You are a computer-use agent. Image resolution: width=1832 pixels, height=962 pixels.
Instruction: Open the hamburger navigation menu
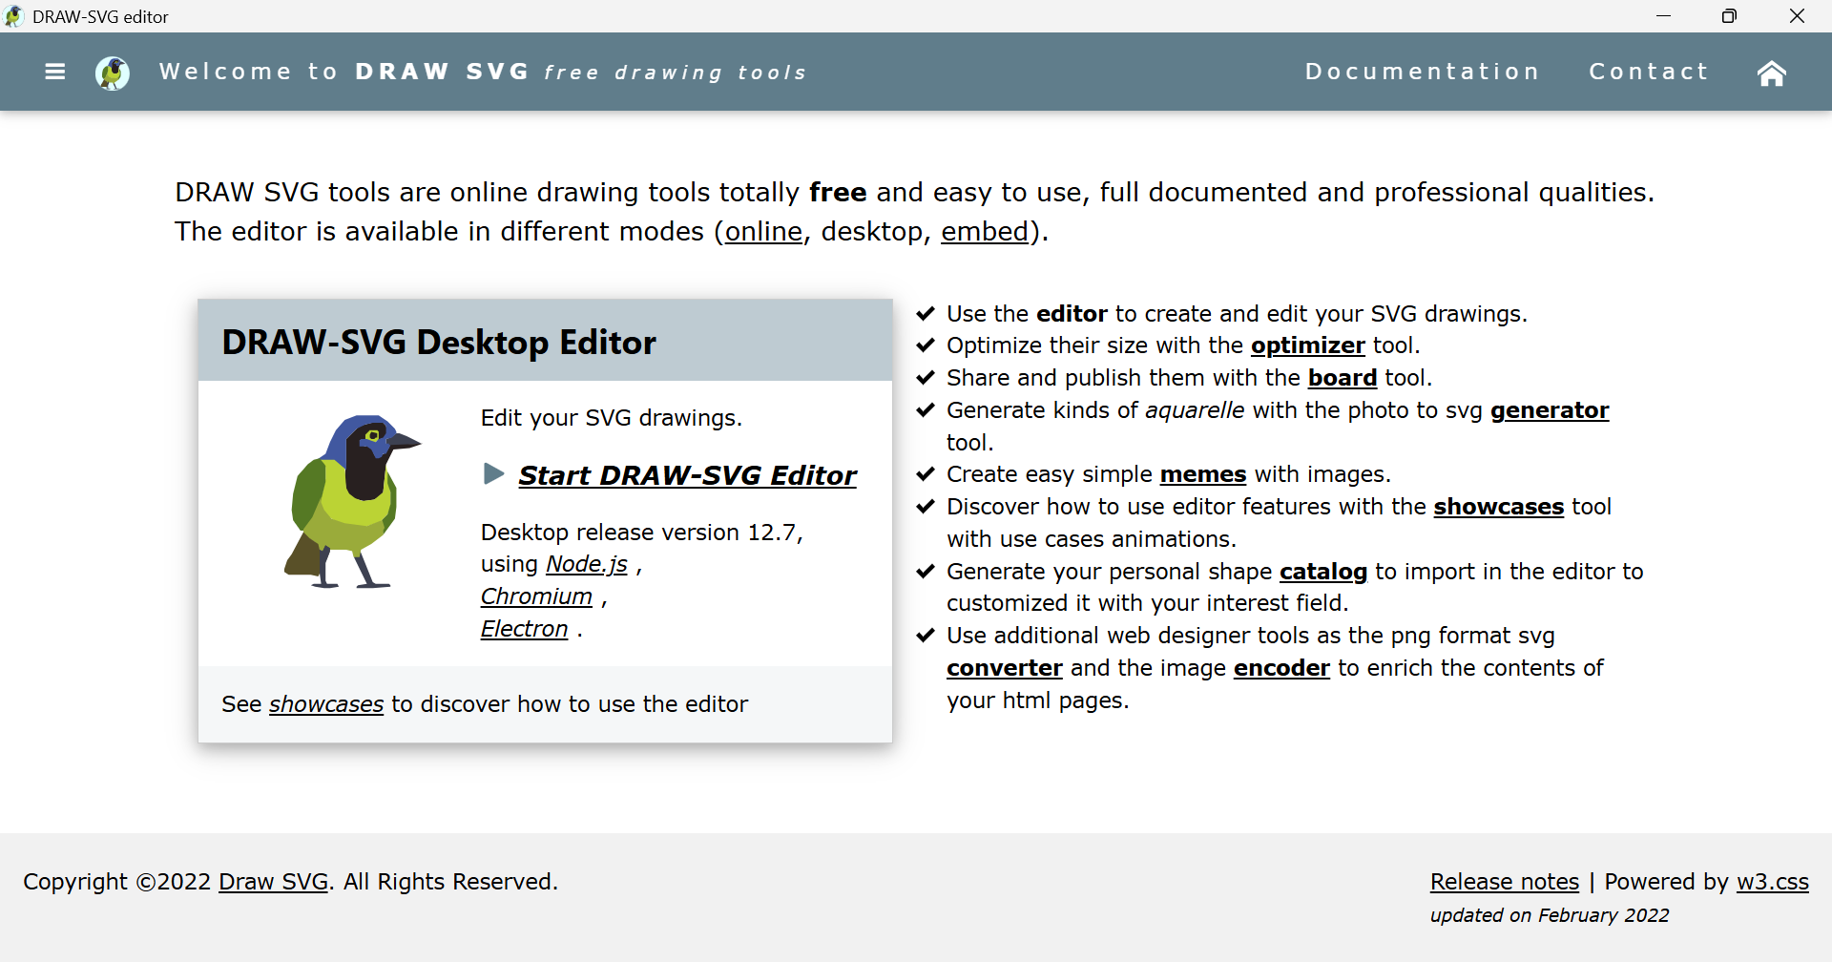coord(54,72)
